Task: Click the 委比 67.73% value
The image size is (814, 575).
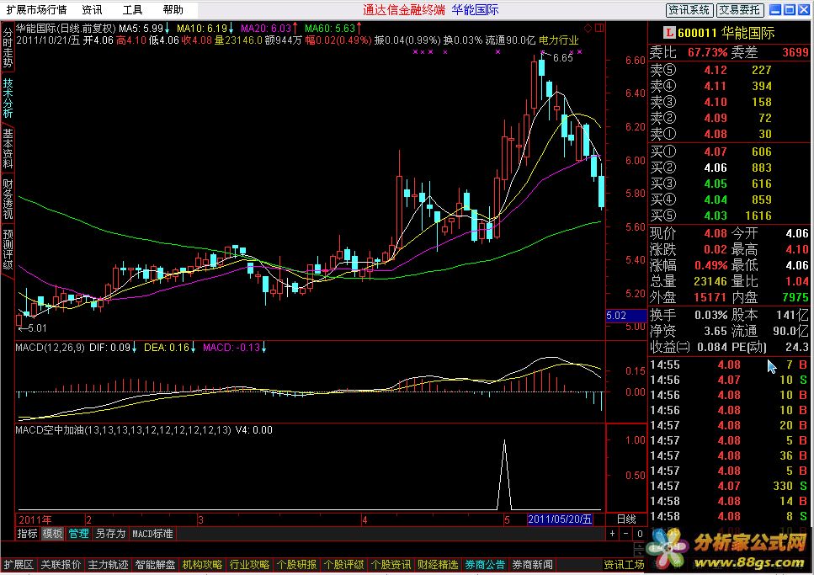Action: pyautogui.click(x=708, y=52)
